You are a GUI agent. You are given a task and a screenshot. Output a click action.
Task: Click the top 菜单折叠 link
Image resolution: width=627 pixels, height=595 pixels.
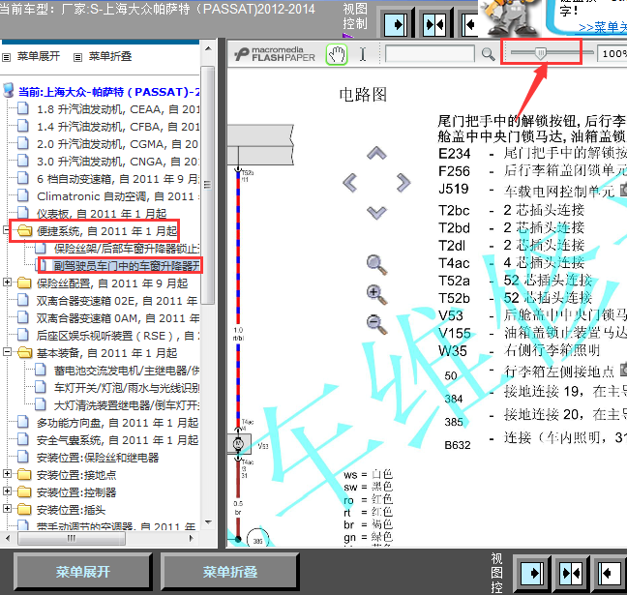click(110, 56)
